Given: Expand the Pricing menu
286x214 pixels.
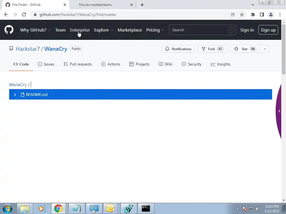Looking at the screenshot, I should [155, 30].
